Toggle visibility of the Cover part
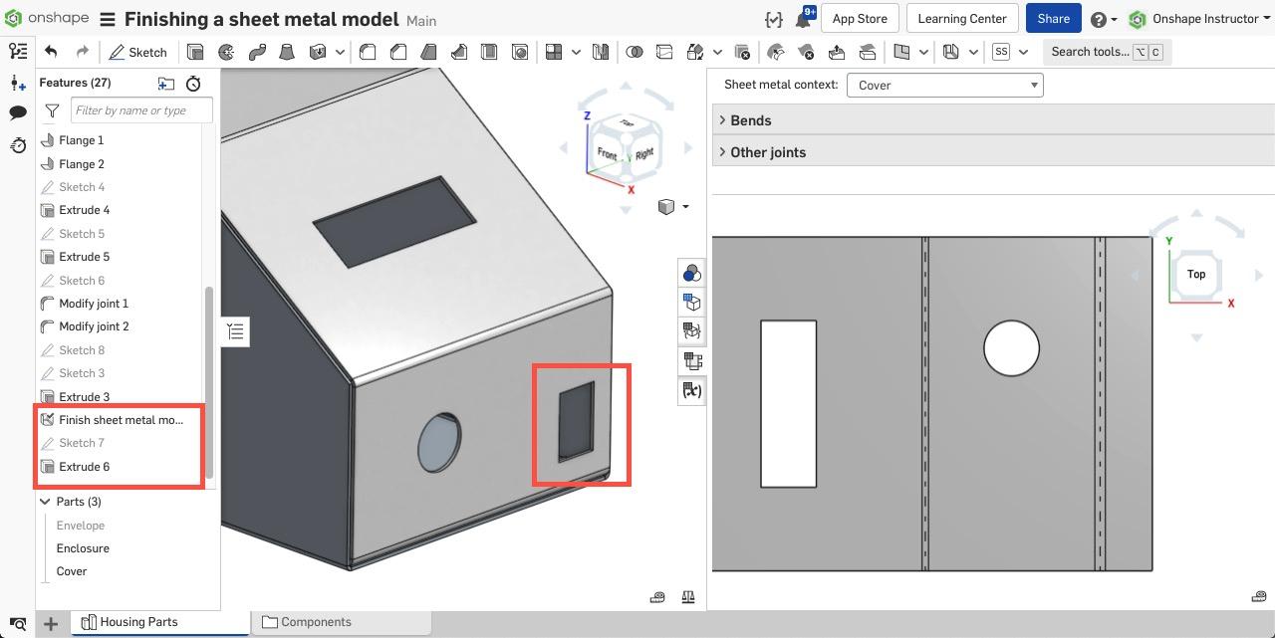The height and width of the screenshot is (638, 1275). [71, 570]
